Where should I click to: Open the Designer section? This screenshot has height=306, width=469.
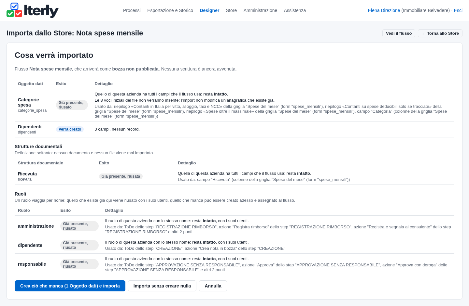pos(209,10)
